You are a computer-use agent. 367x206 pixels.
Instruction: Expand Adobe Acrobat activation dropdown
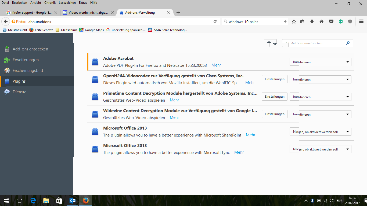tap(320, 62)
